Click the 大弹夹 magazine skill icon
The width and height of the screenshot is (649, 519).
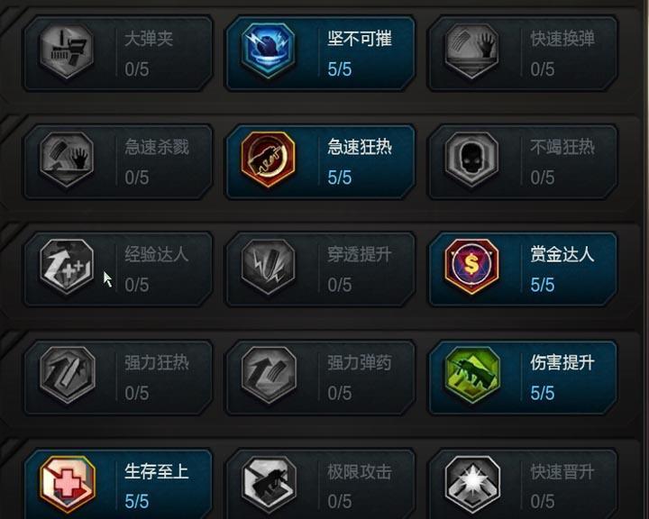coord(67,50)
